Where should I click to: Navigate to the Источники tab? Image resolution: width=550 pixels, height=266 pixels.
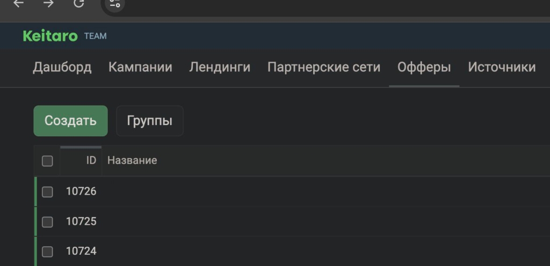tap(502, 67)
